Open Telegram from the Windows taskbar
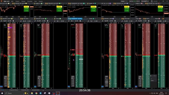The height and width of the screenshot is (95, 169). coord(40,93)
